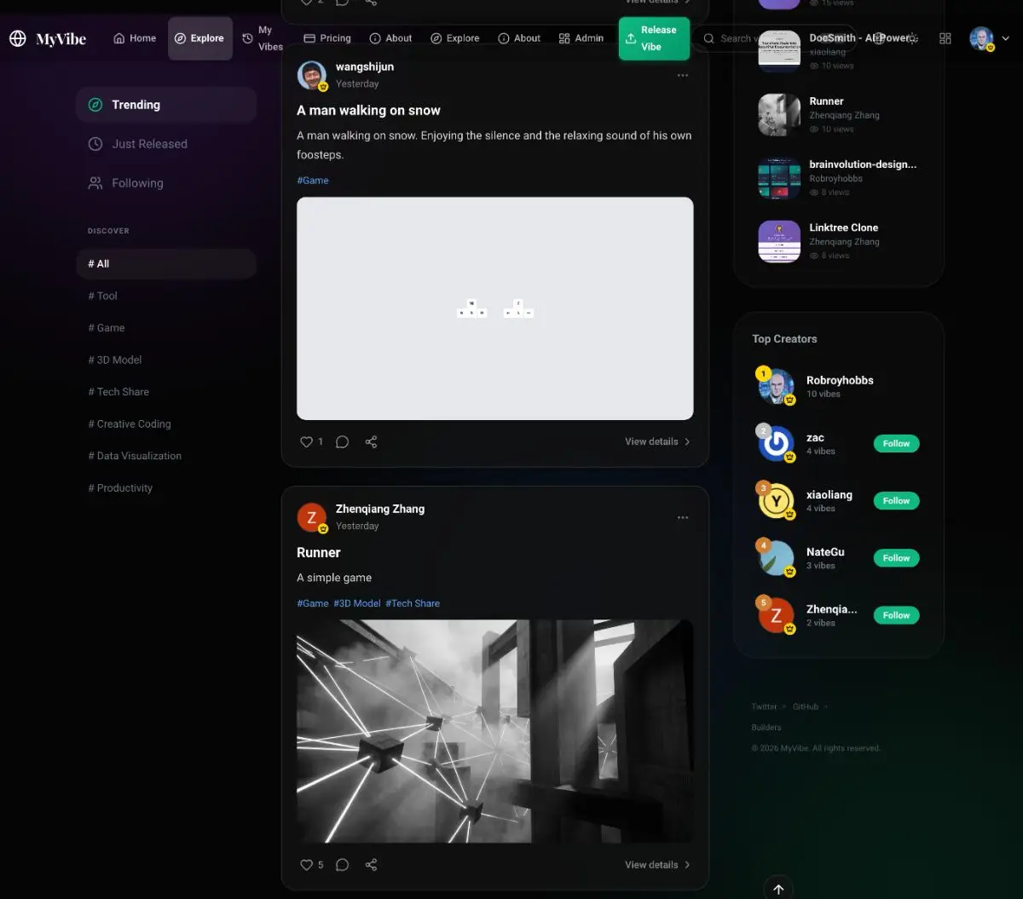Select the # Creative Coding category
Screen dimensions: 1023x899
click(x=130, y=424)
